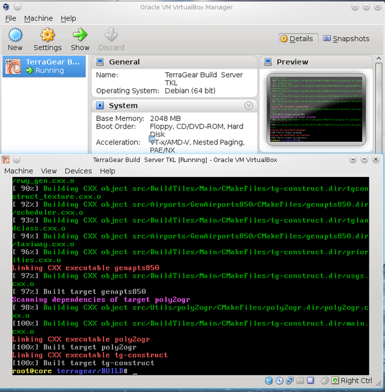Open the Devices menu of the VM window
Image resolution: width=385 pixels, height=392 pixels.
[x=78, y=171]
